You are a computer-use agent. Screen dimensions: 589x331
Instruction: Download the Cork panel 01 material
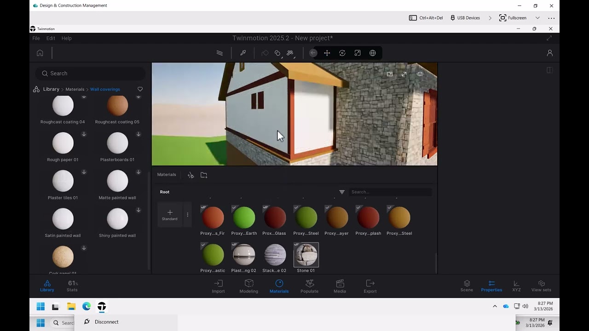pos(84,248)
